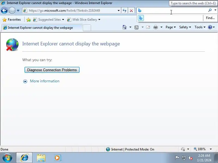This screenshot has height=163, width=218.
Task: Open a new blank tab
Action: (87, 28)
